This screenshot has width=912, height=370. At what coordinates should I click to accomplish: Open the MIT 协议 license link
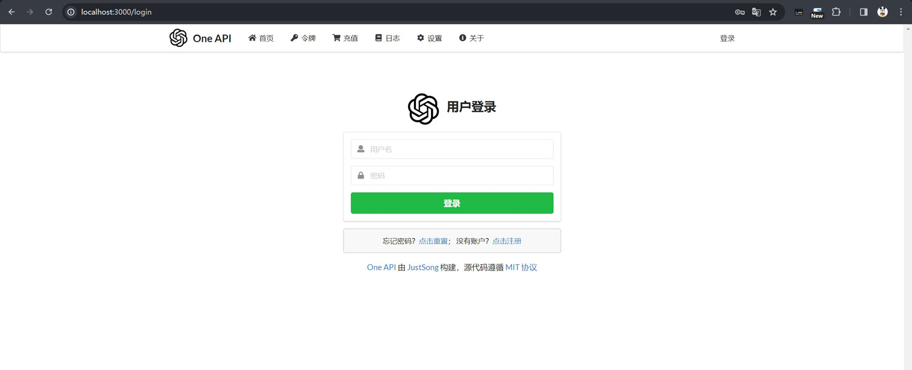pos(521,267)
